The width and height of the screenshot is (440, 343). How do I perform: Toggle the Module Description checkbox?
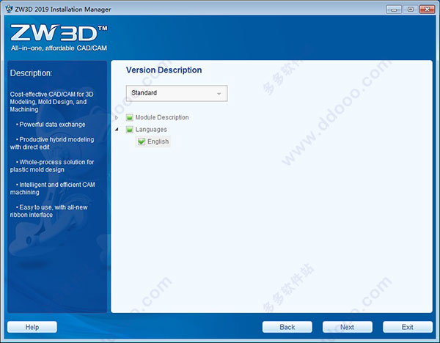[129, 117]
